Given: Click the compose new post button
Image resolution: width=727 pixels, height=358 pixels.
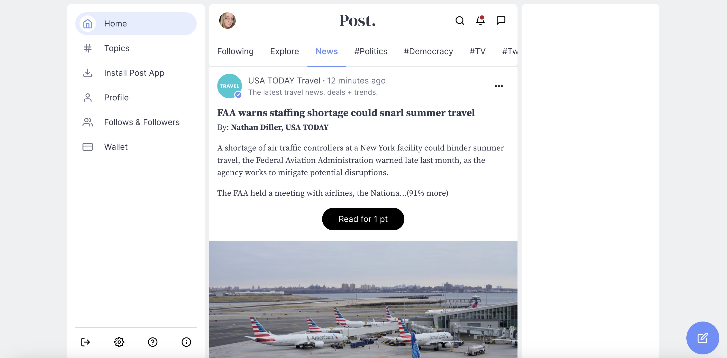Looking at the screenshot, I should (x=702, y=338).
